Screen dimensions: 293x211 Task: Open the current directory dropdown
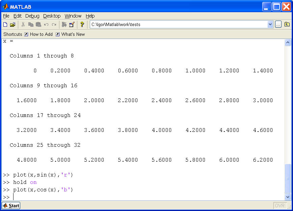coord(269,24)
